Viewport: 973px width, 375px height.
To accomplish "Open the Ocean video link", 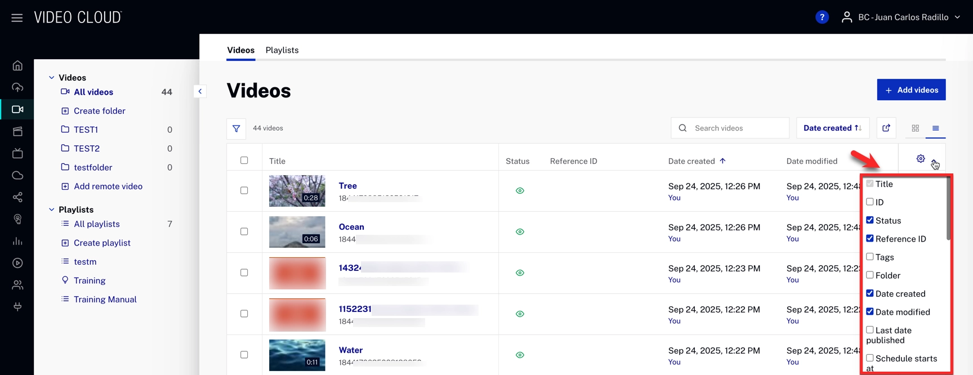I will pyautogui.click(x=351, y=227).
